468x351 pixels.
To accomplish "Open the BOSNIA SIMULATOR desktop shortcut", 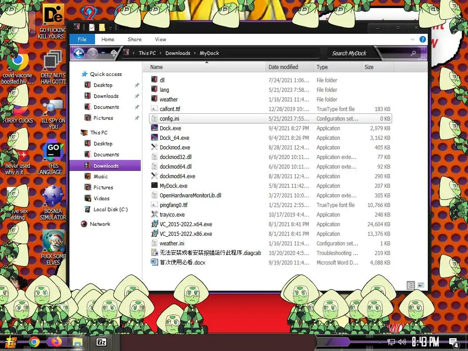I will 53,203.
